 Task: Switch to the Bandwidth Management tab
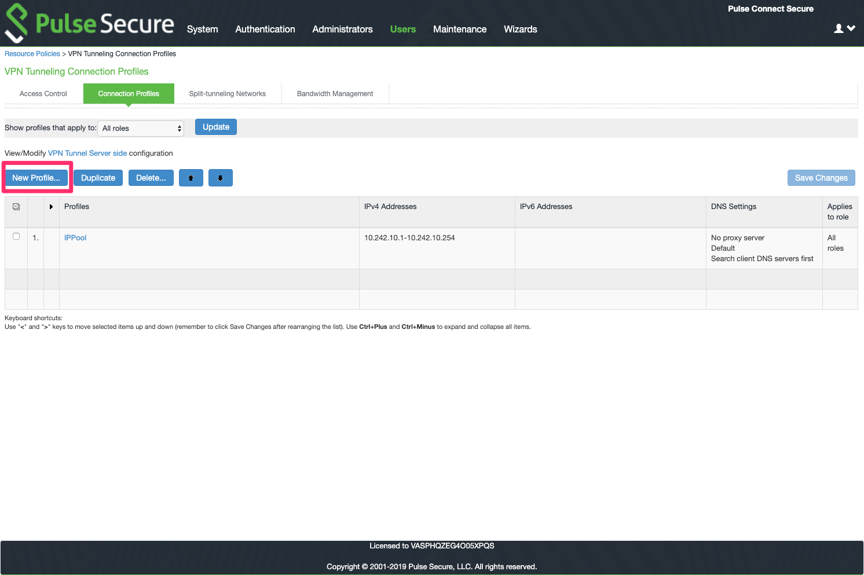[335, 93]
